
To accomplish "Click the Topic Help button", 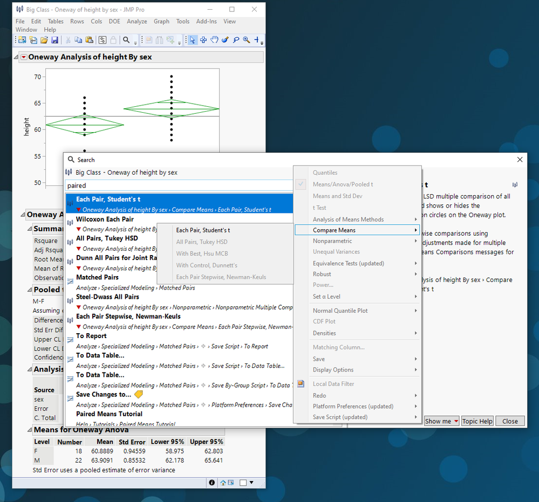I will tap(477, 421).
